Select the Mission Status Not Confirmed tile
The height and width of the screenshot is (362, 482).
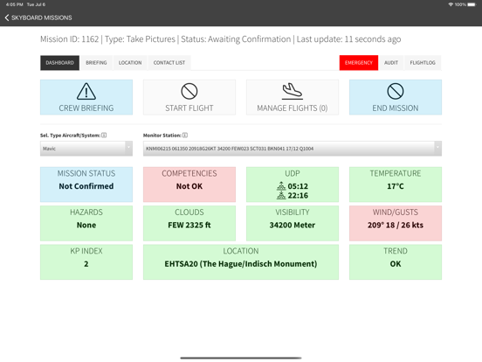pos(86,184)
